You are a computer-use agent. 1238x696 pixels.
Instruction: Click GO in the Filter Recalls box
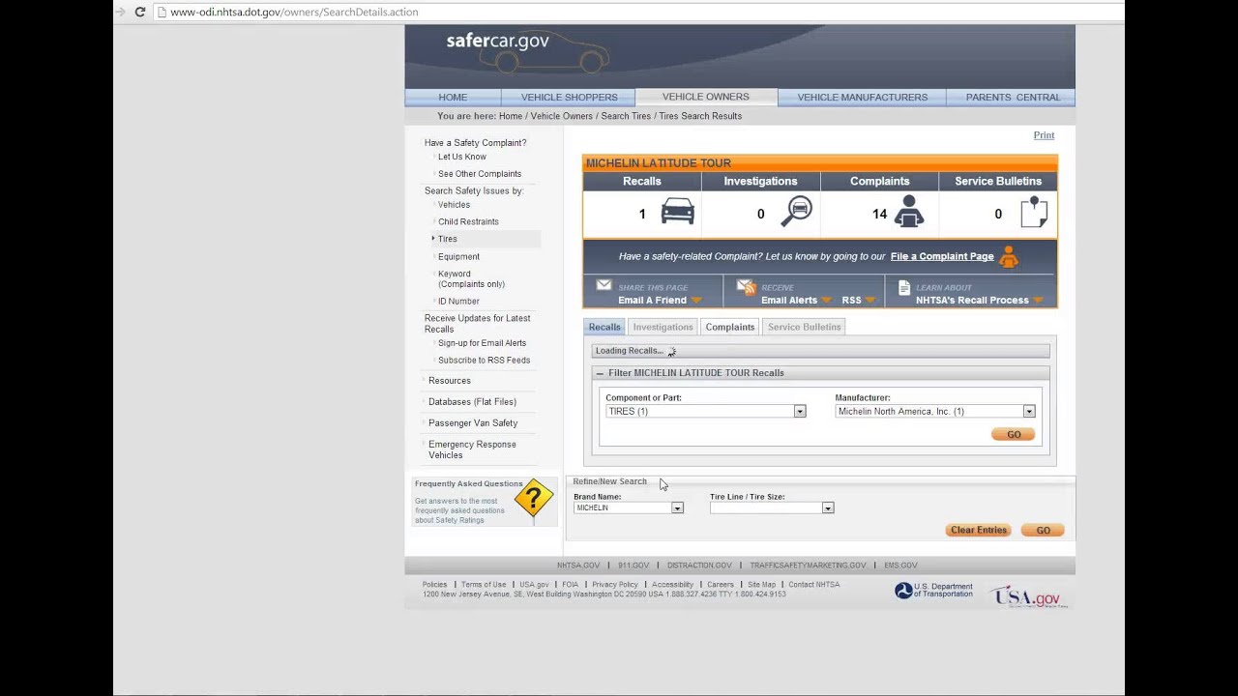point(1014,435)
